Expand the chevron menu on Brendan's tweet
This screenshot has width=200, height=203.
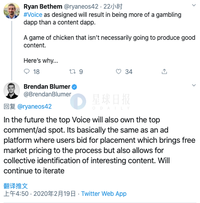[x=194, y=85]
